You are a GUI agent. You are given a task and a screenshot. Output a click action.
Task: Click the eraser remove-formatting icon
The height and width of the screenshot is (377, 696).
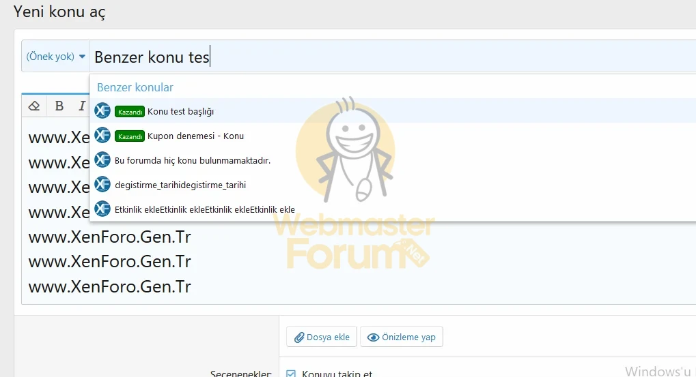(34, 106)
